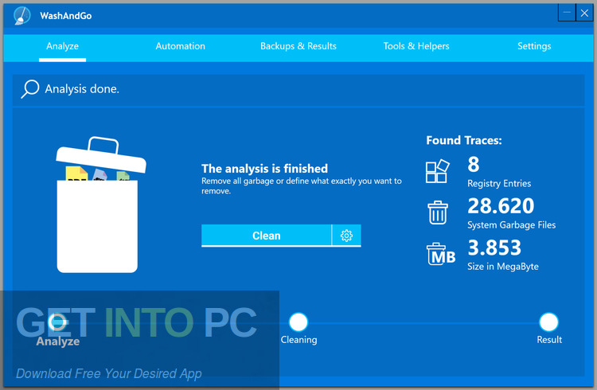The image size is (597, 390).
Task: Select the Result step circle
Action: point(548,322)
